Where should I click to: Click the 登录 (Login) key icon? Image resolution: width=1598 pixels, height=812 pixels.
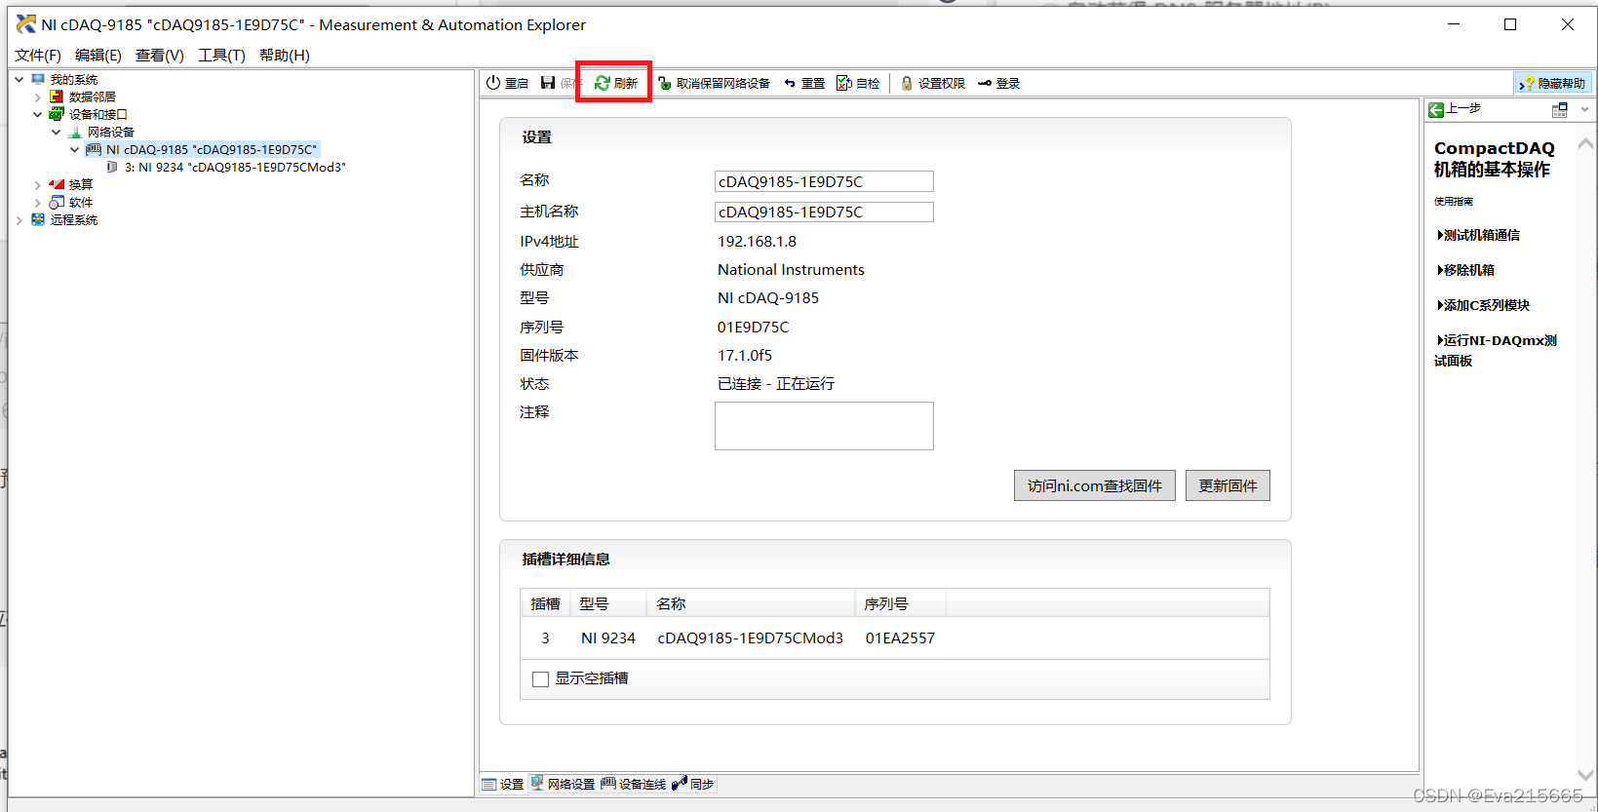pos(985,83)
